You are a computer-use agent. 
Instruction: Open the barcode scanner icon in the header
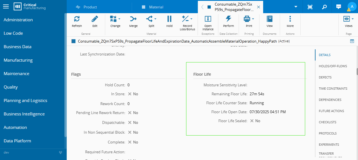(310, 7)
